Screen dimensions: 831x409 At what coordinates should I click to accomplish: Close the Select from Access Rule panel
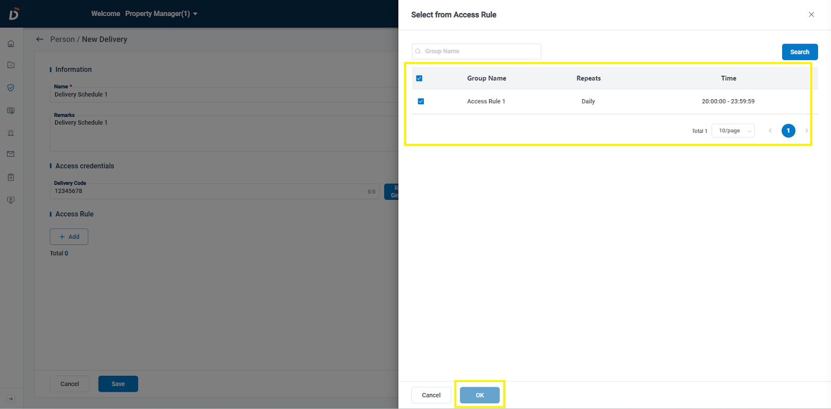pos(811,15)
